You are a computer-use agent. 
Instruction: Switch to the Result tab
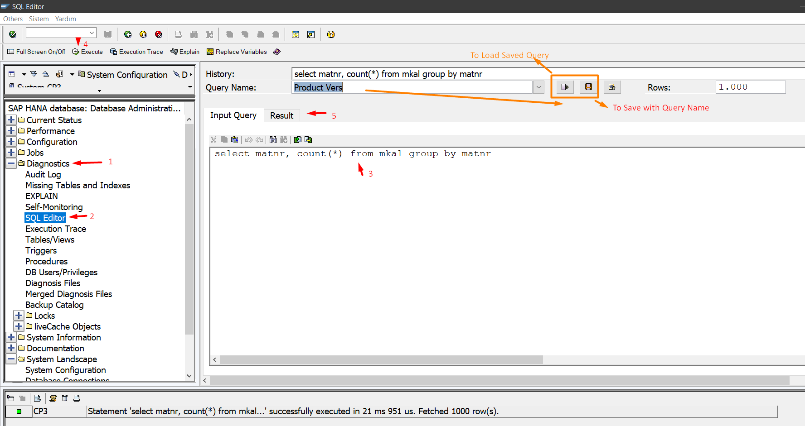pos(281,116)
